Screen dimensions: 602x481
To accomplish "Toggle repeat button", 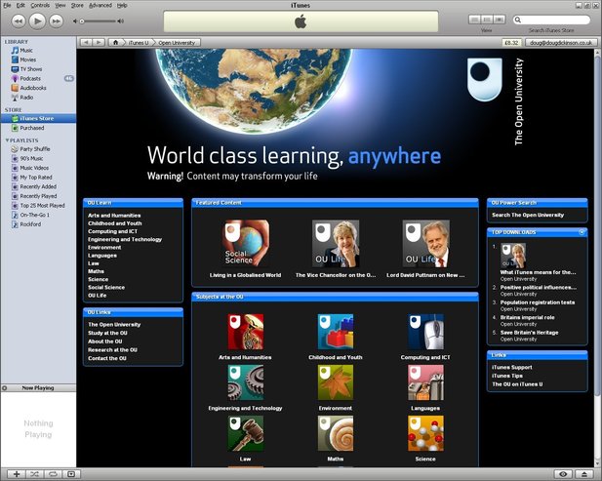I will point(53,474).
